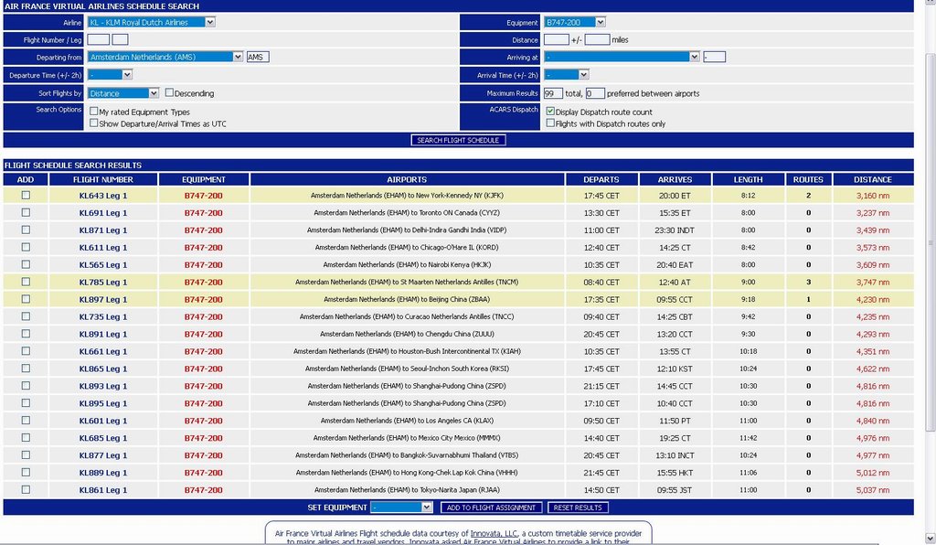Open flight KL785 Leg 1 link
This screenshot has width=936, height=545.
pyautogui.click(x=103, y=283)
